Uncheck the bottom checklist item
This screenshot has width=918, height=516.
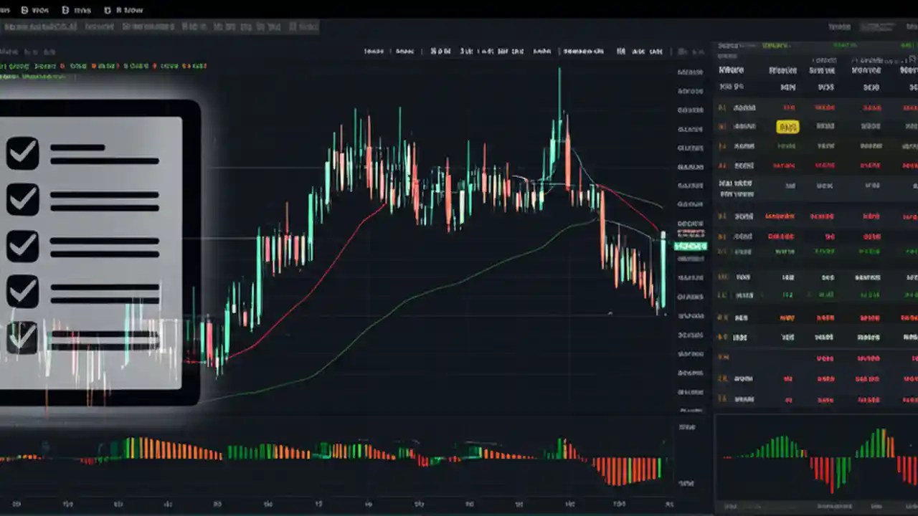click(22, 338)
